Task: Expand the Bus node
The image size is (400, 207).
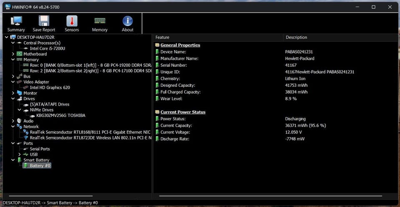Action: click(13, 76)
